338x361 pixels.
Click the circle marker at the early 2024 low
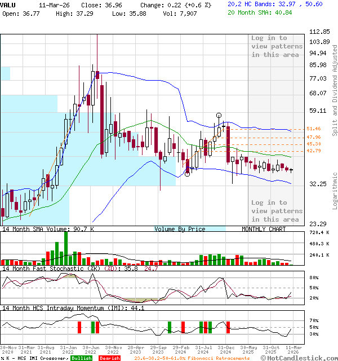[x=188, y=174]
